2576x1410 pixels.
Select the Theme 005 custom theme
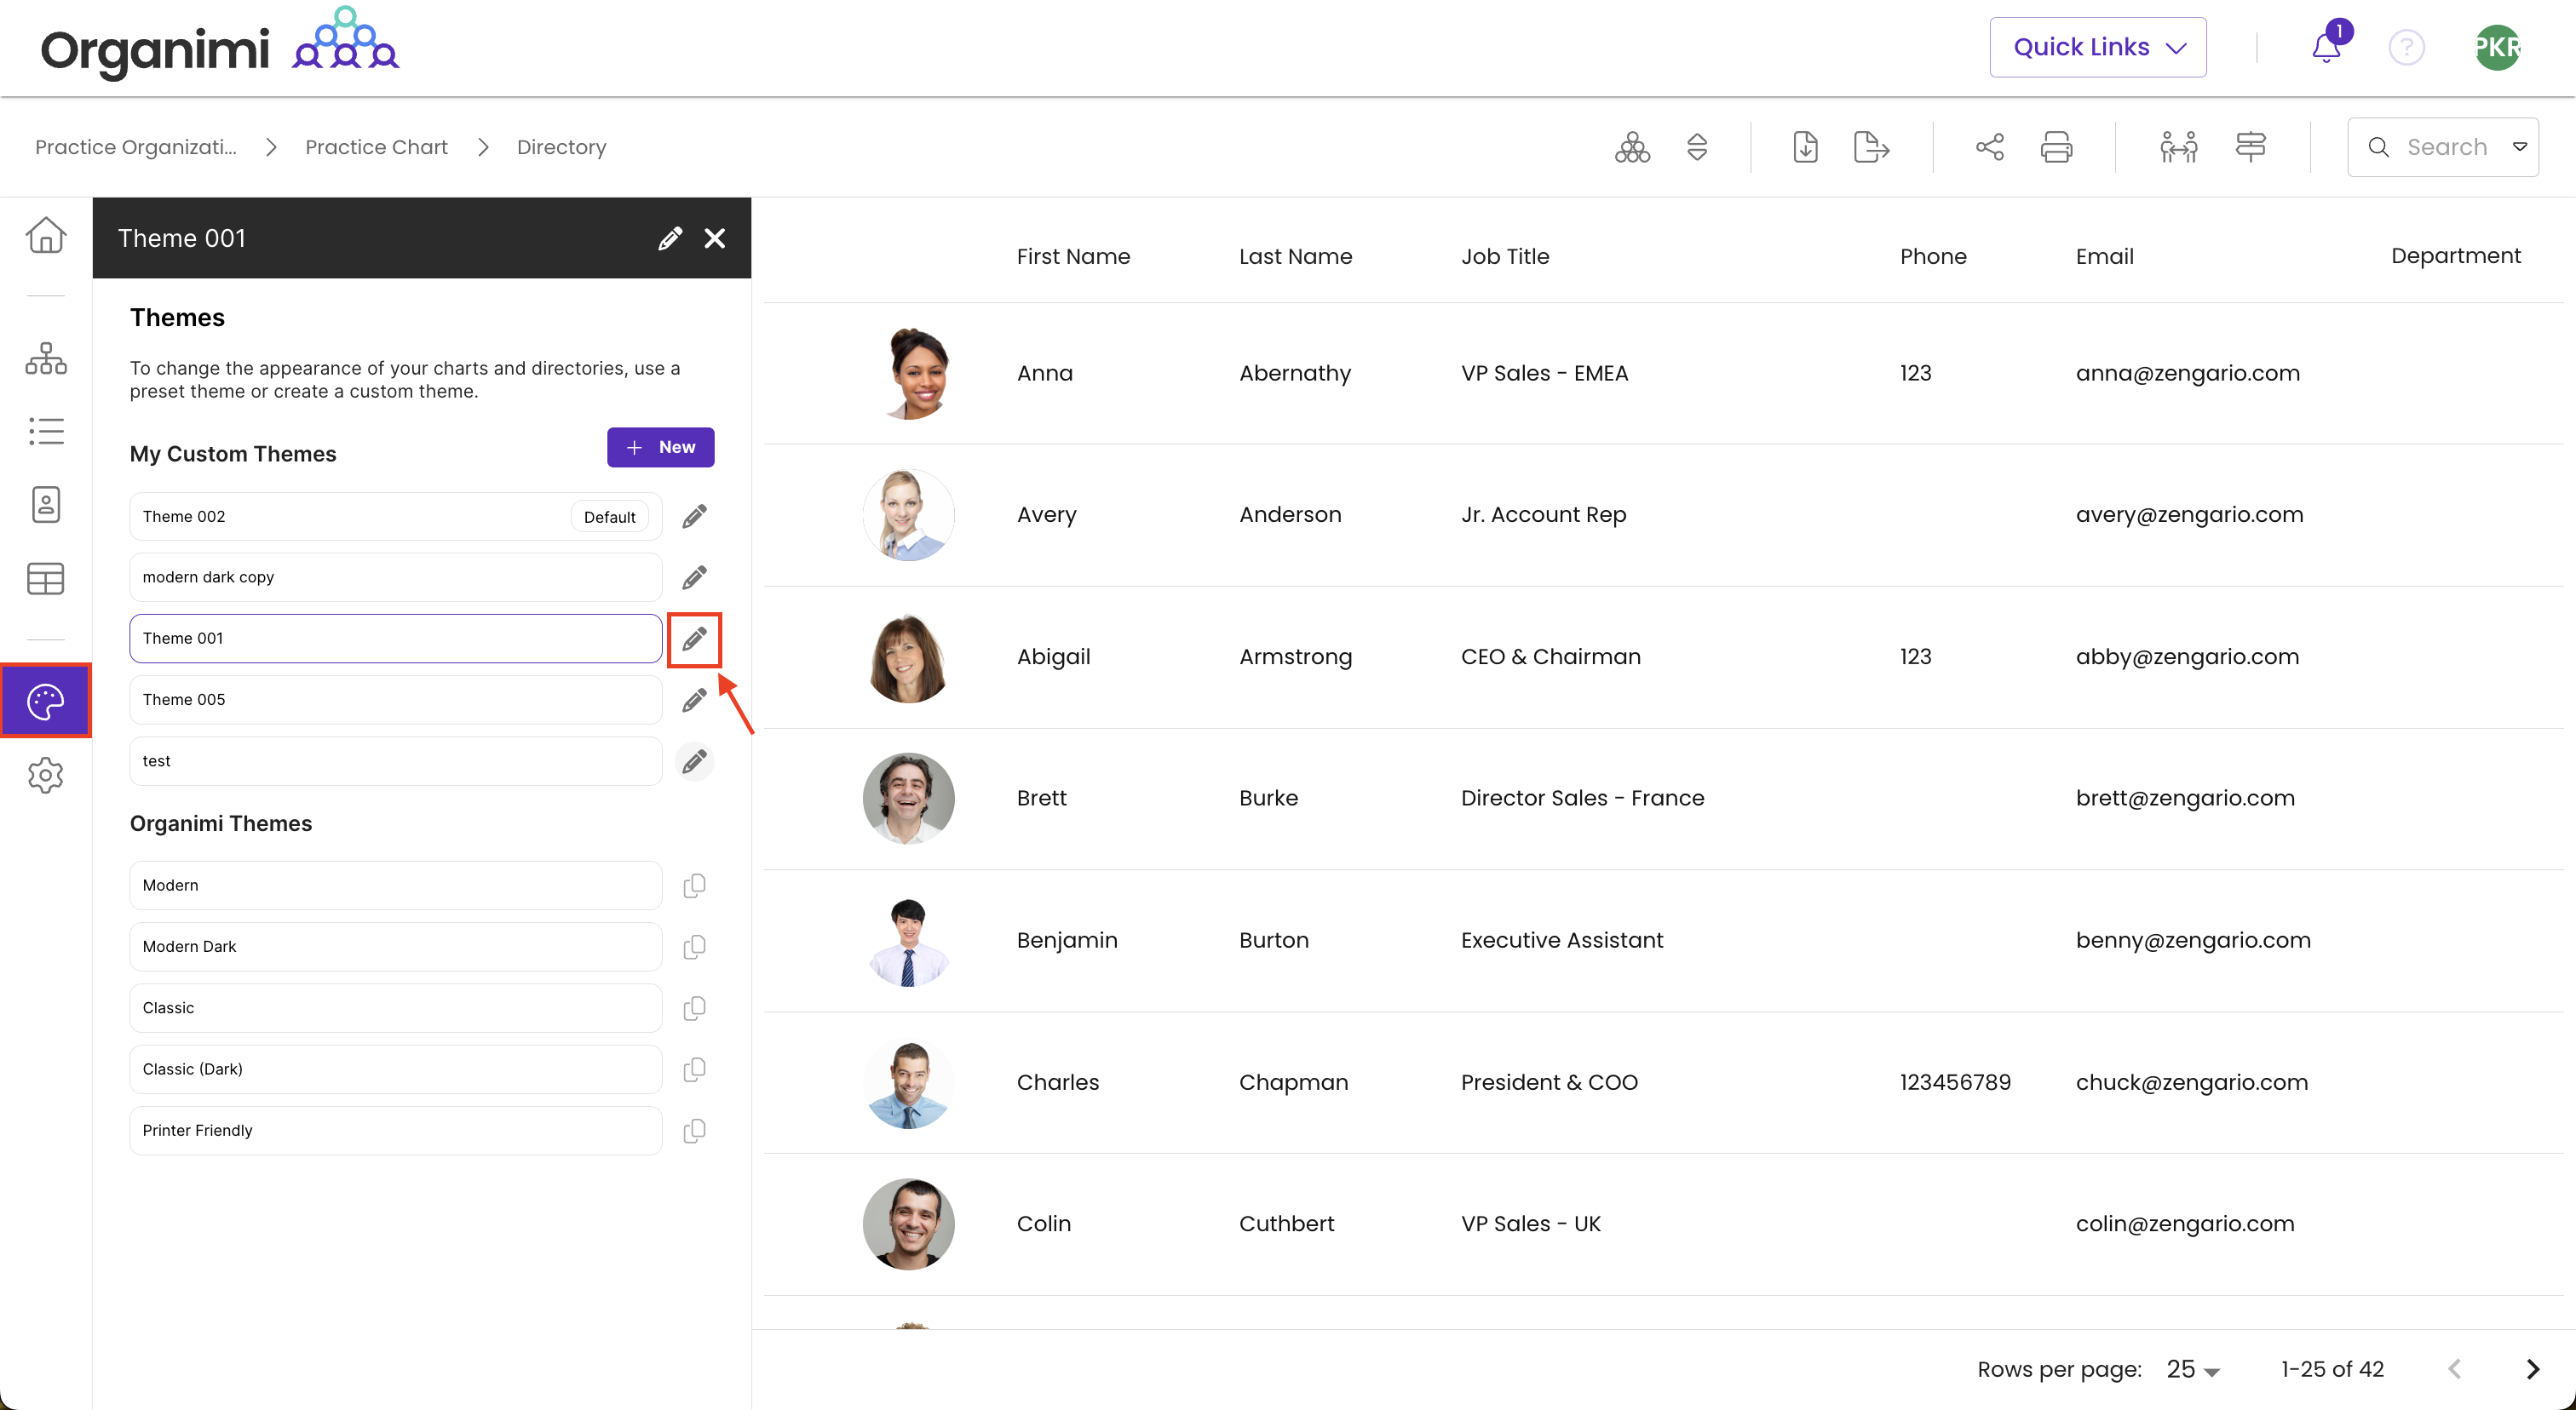click(x=395, y=701)
